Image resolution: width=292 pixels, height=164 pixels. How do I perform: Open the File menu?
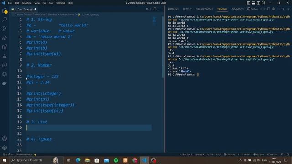[10, 3]
